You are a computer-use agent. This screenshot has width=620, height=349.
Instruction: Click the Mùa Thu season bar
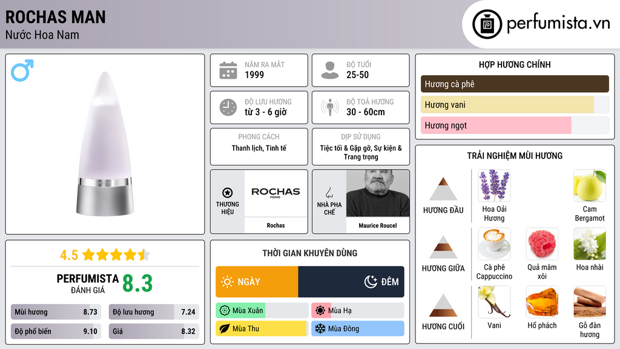click(262, 328)
